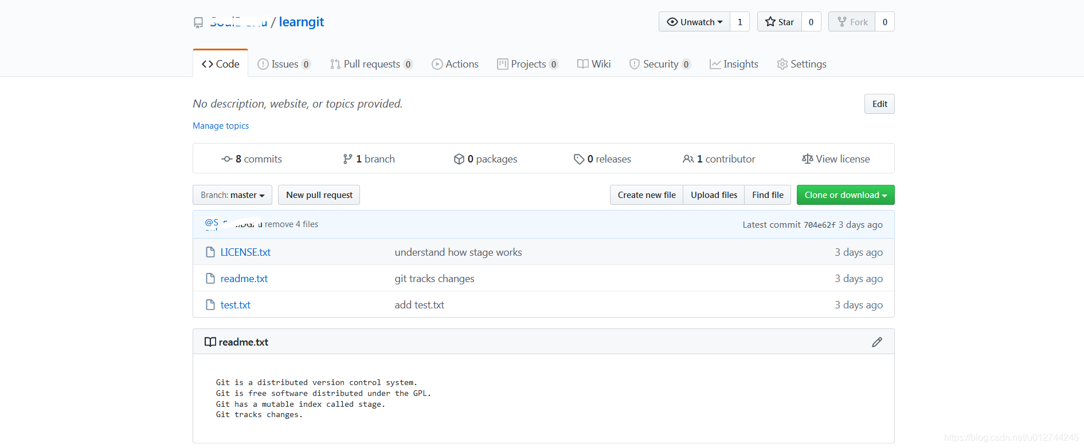
Task: Click the Security shield icon
Action: [634, 64]
